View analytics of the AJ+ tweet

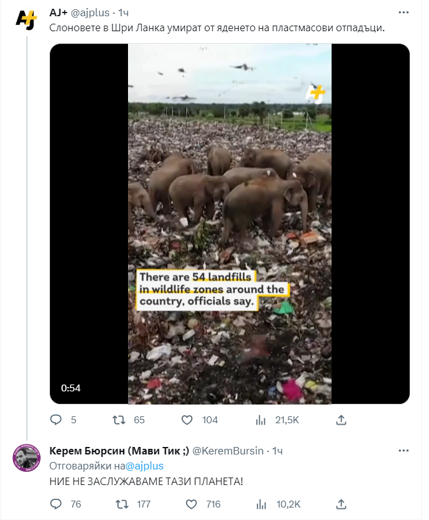tap(262, 420)
